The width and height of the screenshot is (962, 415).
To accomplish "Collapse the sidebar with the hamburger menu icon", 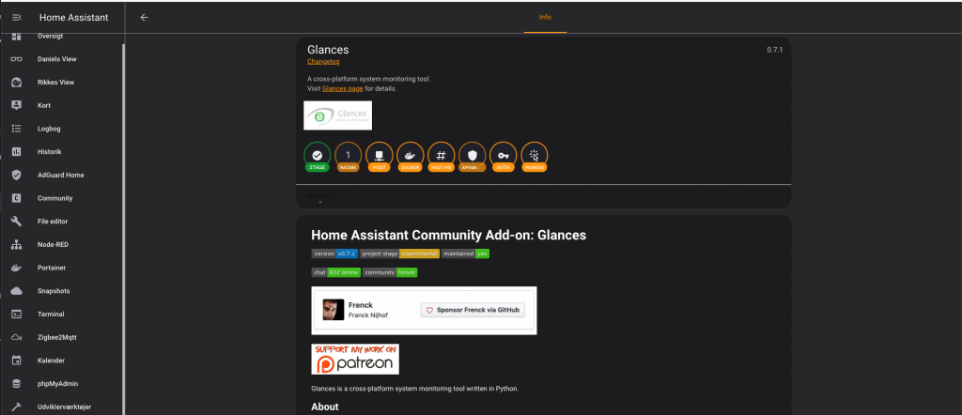I will click(17, 17).
